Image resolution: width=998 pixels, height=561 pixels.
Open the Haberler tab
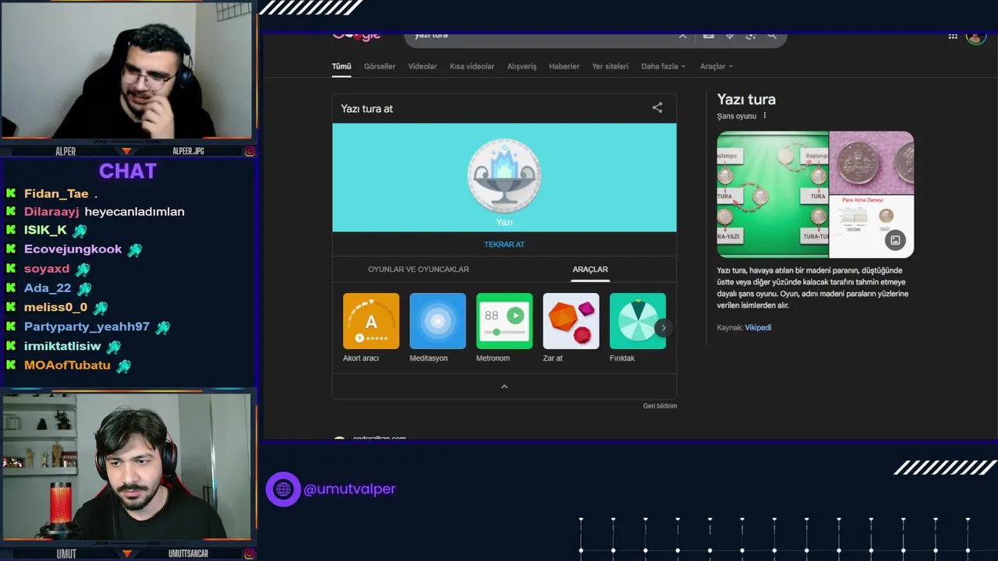click(x=564, y=66)
